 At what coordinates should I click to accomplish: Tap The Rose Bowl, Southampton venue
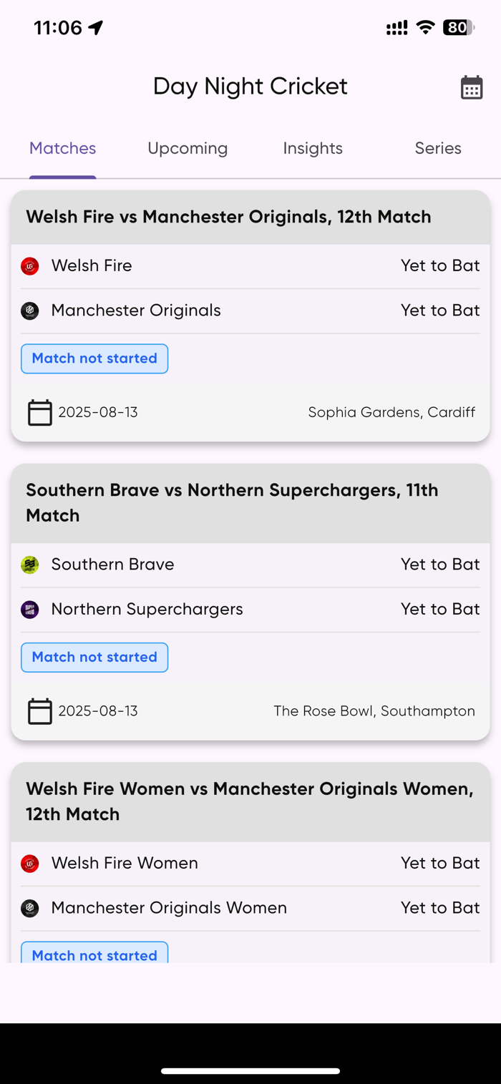(374, 711)
